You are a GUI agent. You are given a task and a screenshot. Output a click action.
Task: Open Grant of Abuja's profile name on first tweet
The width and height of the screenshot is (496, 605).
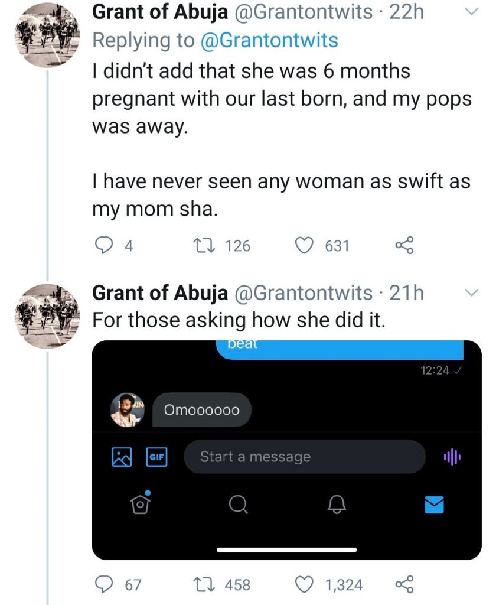point(161,12)
